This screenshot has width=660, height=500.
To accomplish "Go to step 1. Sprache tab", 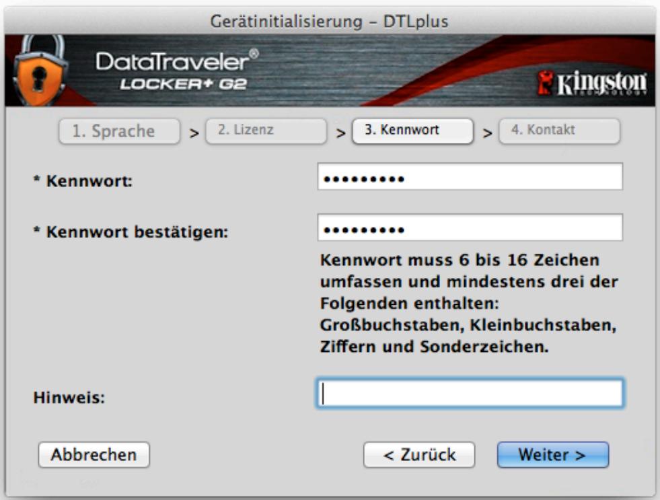I will click(120, 131).
